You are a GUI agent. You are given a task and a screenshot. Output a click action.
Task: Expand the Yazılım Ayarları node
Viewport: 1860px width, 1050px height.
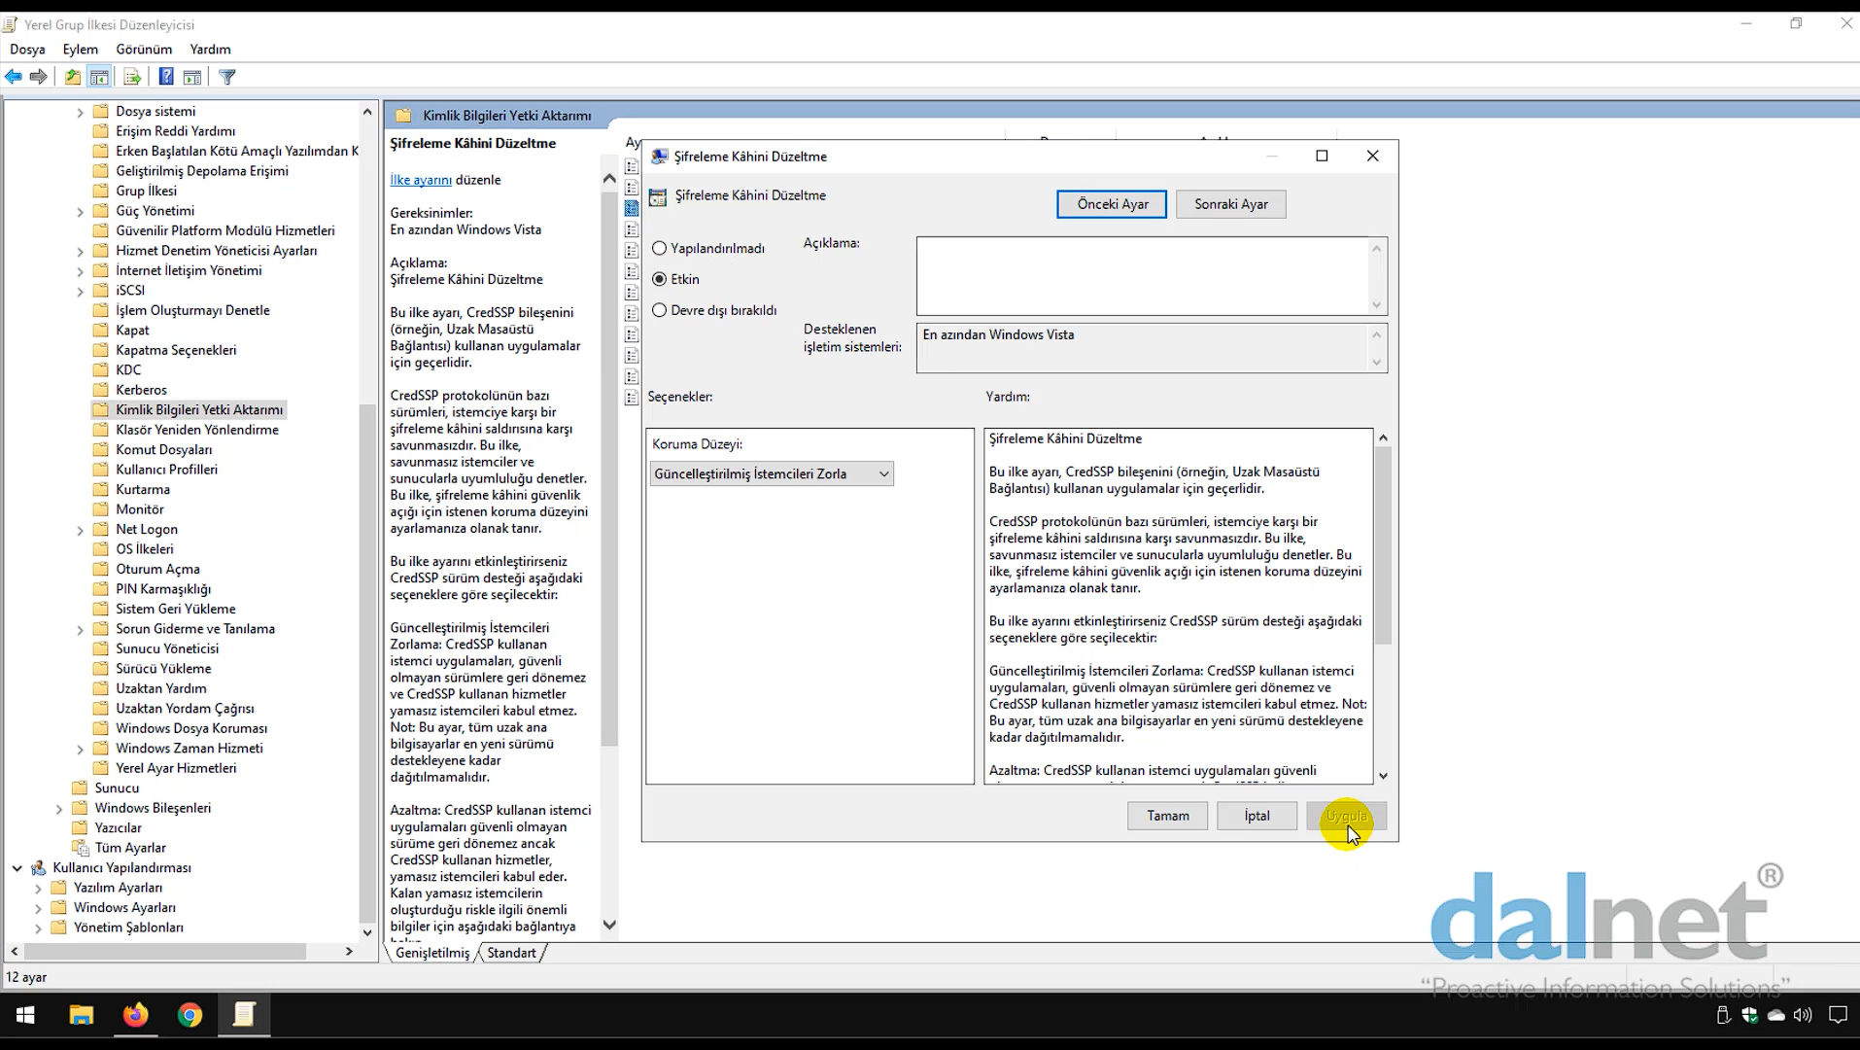tap(38, 888)
